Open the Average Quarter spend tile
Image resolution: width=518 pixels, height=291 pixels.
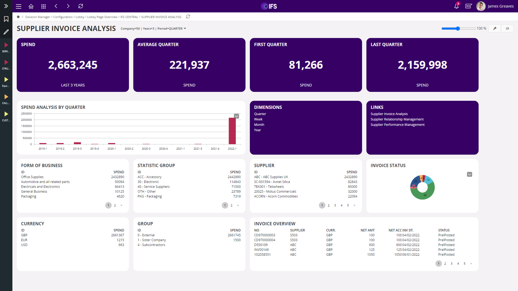pos(189,65)
